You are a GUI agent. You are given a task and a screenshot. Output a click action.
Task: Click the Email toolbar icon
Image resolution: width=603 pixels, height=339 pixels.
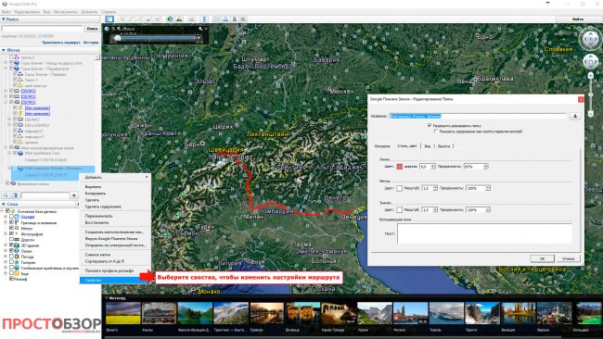[216, 19]
